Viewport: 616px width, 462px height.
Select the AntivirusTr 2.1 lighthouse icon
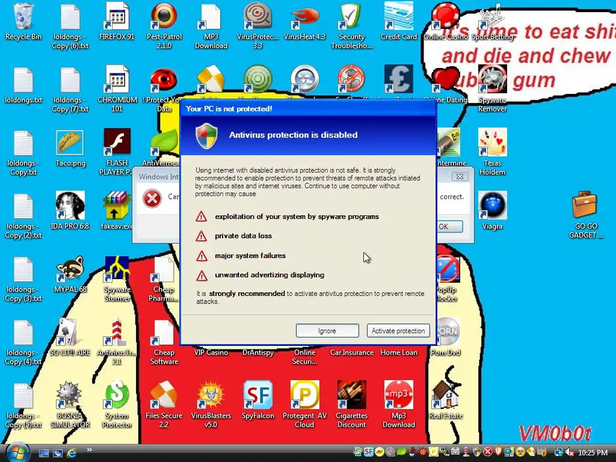117,342
